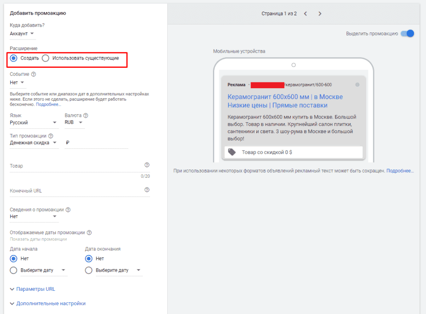Open help icon in Конечный URL field
Viewport: 426px width, 314px height.
(x=147, y=190)
